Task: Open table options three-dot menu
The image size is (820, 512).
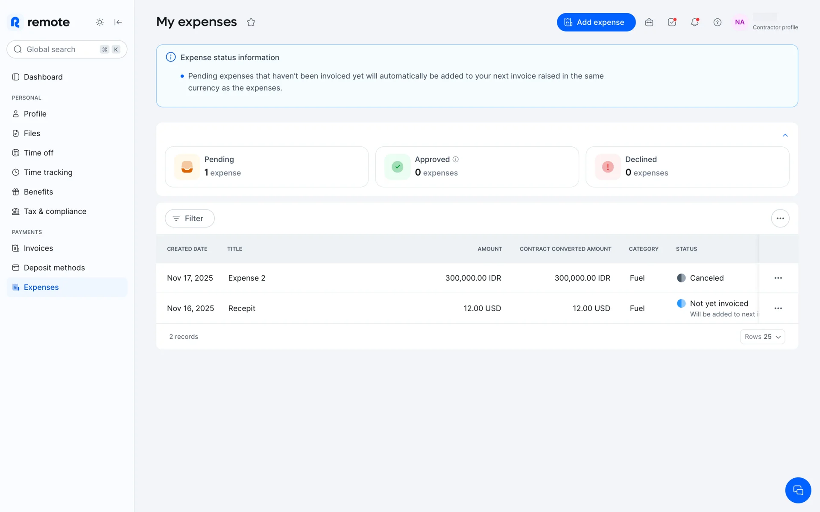Action: (780, 218)
